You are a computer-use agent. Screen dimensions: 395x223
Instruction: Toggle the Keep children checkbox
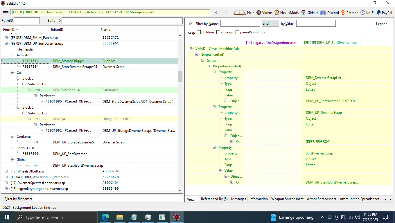tap(199, 32)
